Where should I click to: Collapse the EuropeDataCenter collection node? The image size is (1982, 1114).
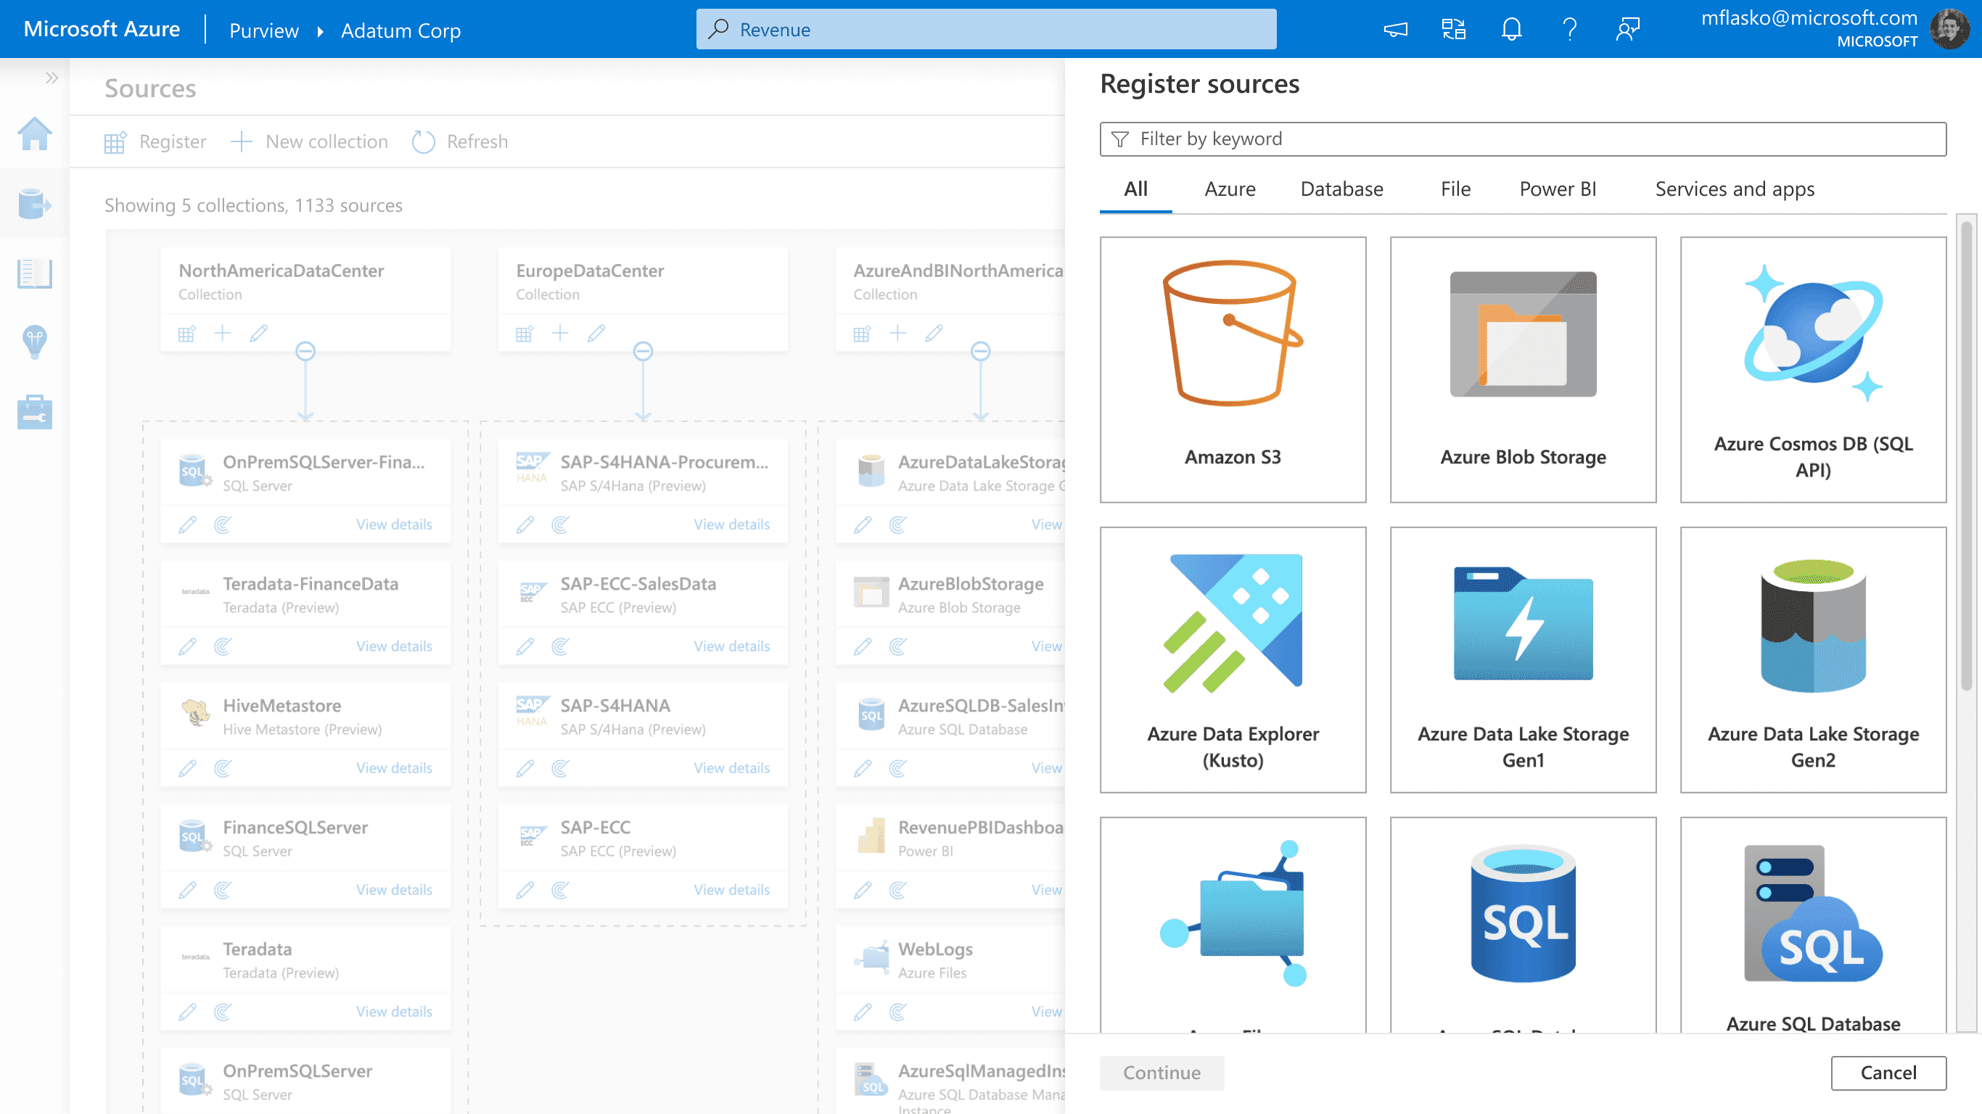tap(643, 352)
